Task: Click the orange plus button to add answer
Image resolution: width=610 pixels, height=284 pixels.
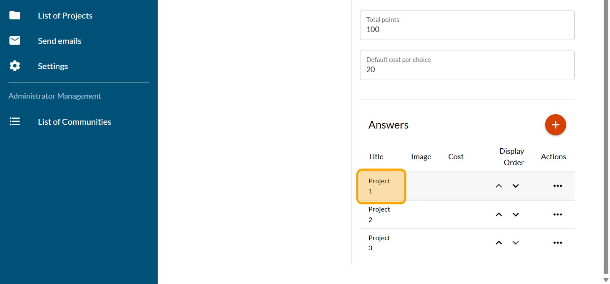Action: pyautogui.click(x=555, y=125)
